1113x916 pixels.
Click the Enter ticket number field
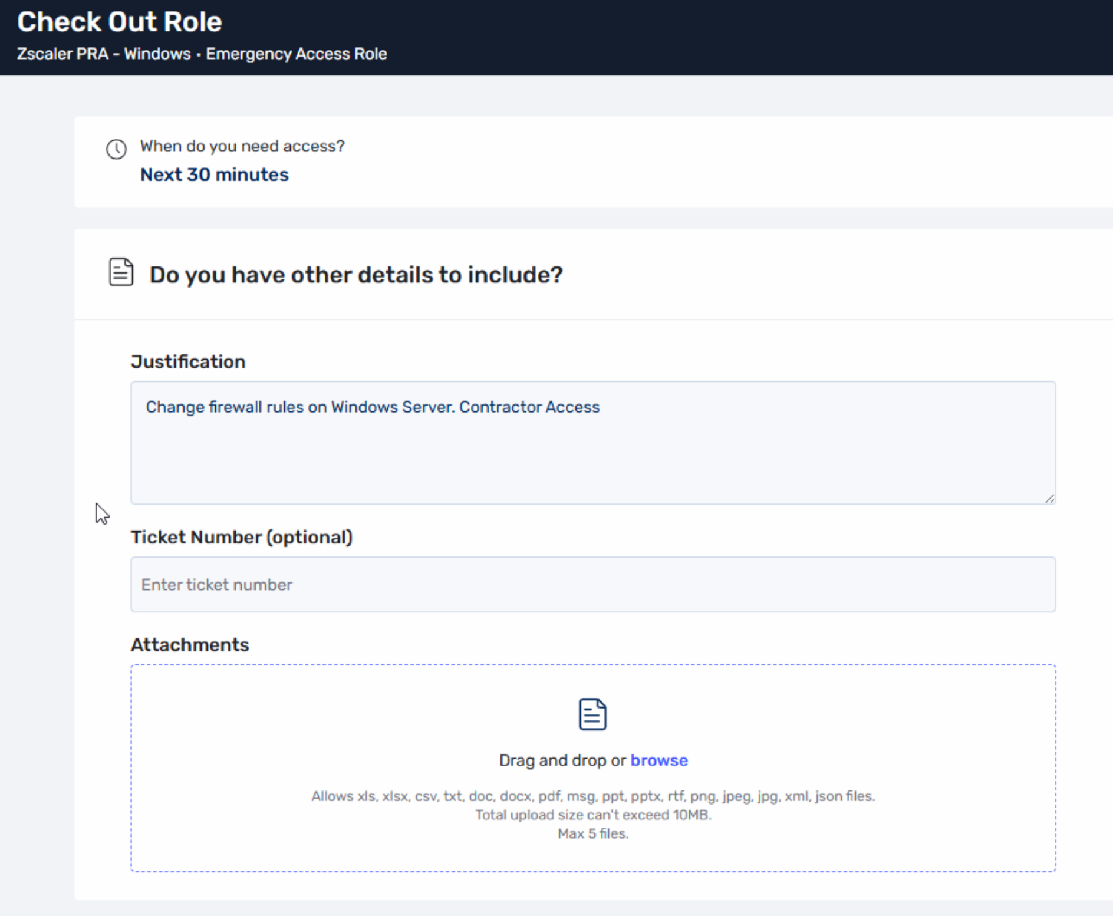(x=593, y=584)
